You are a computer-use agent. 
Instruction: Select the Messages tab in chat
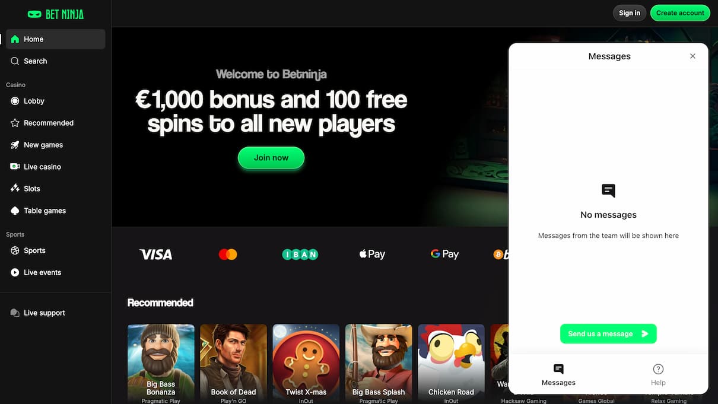point(558,375)
